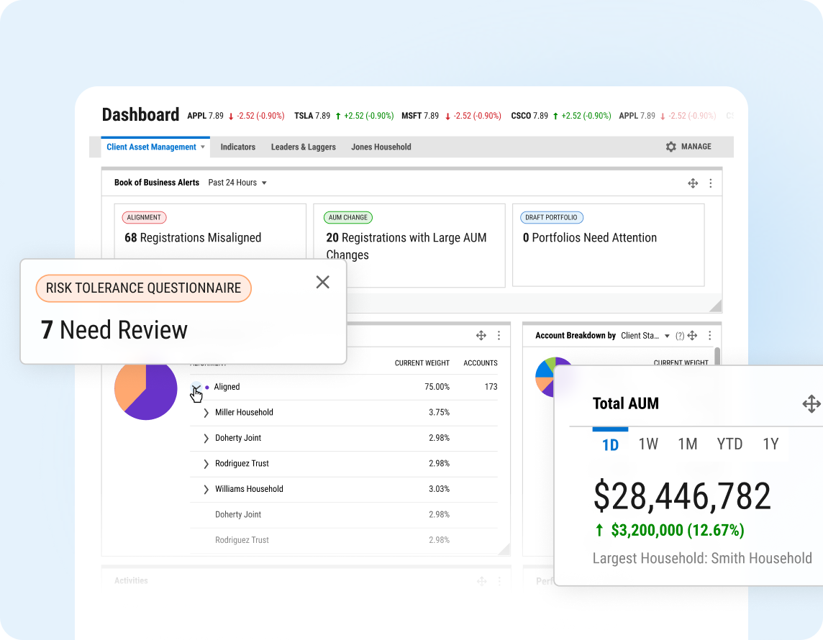Click the alignment pie chart
Image resolution: width=823 pixels, height=640 pixels.
(146, 390)
